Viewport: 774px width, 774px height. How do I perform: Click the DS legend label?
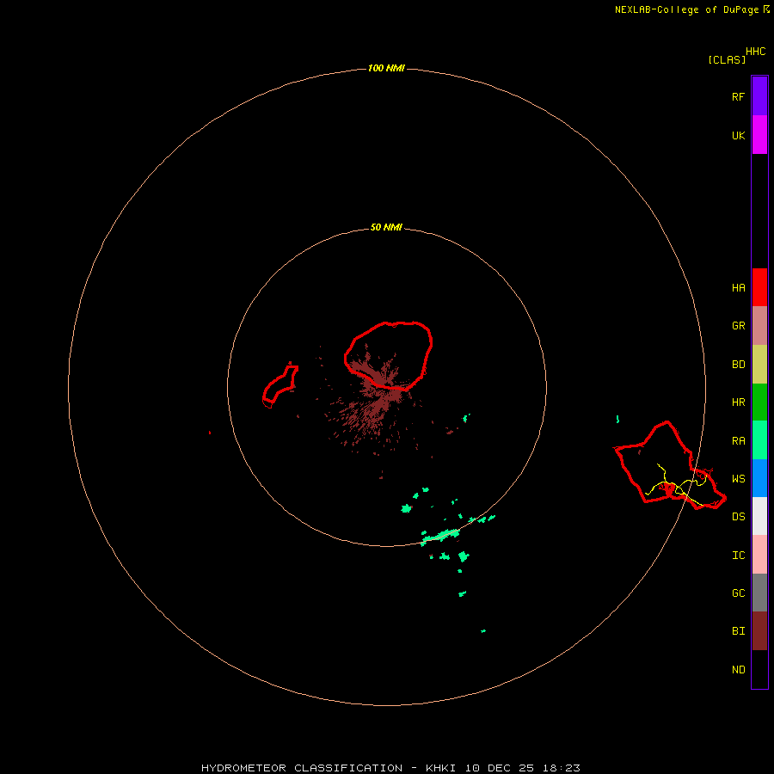tap(738, 517)
